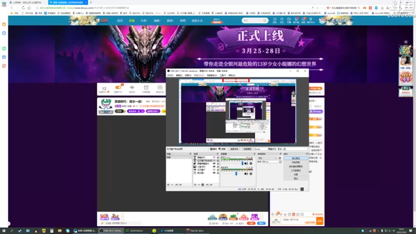Click the Douyu chat input field
The image size is (416, 234).
click(x=298, y=220)
